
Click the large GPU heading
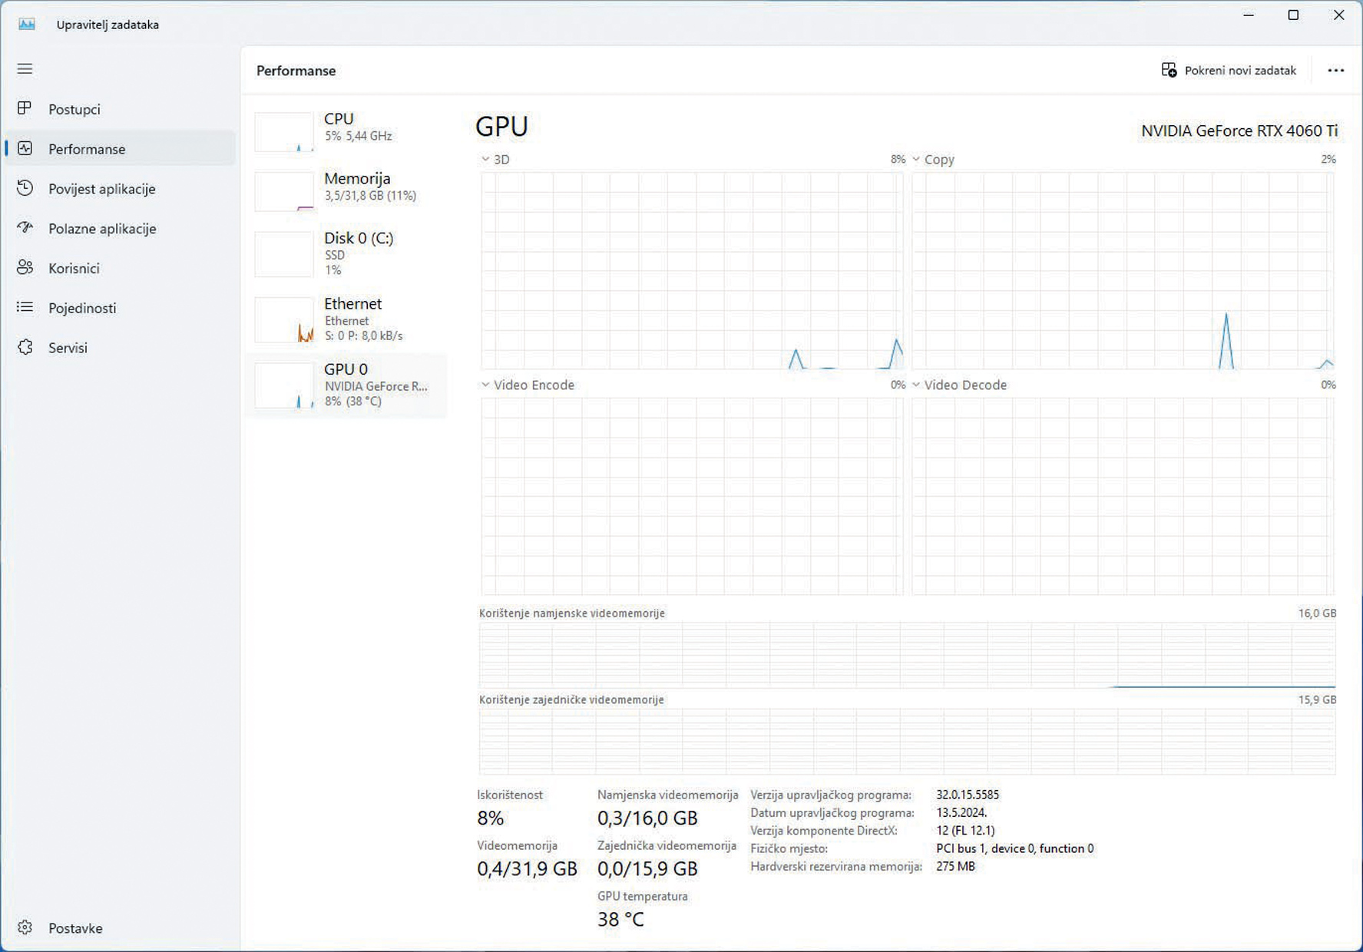point(501,126)
